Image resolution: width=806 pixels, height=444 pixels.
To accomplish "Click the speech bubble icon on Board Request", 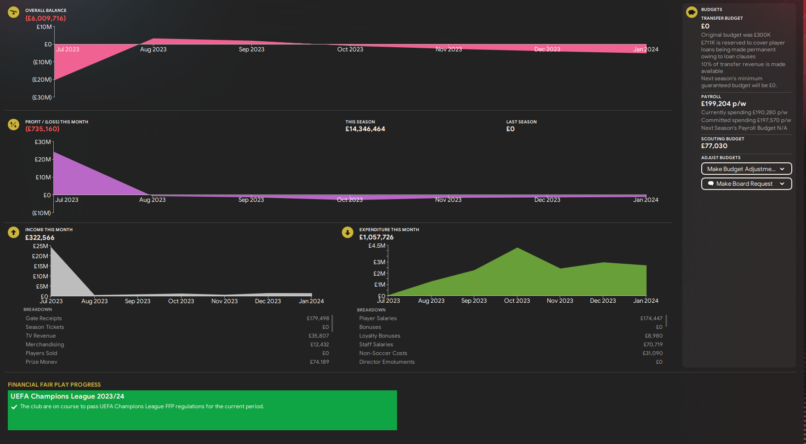I will point(711,184).
